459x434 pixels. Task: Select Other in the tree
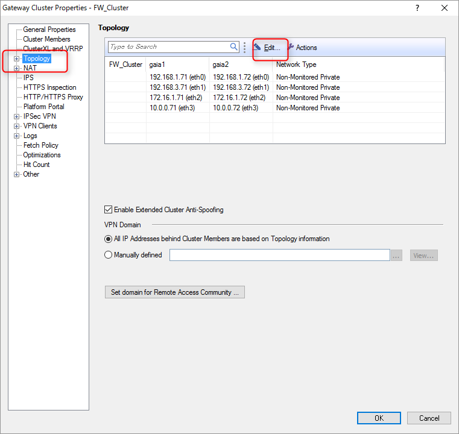pyautogui.click(x=31, y=174)
